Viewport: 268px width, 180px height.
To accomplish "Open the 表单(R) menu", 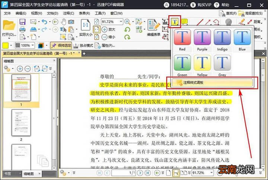I will pyautogui.click(x=84, y=13).
